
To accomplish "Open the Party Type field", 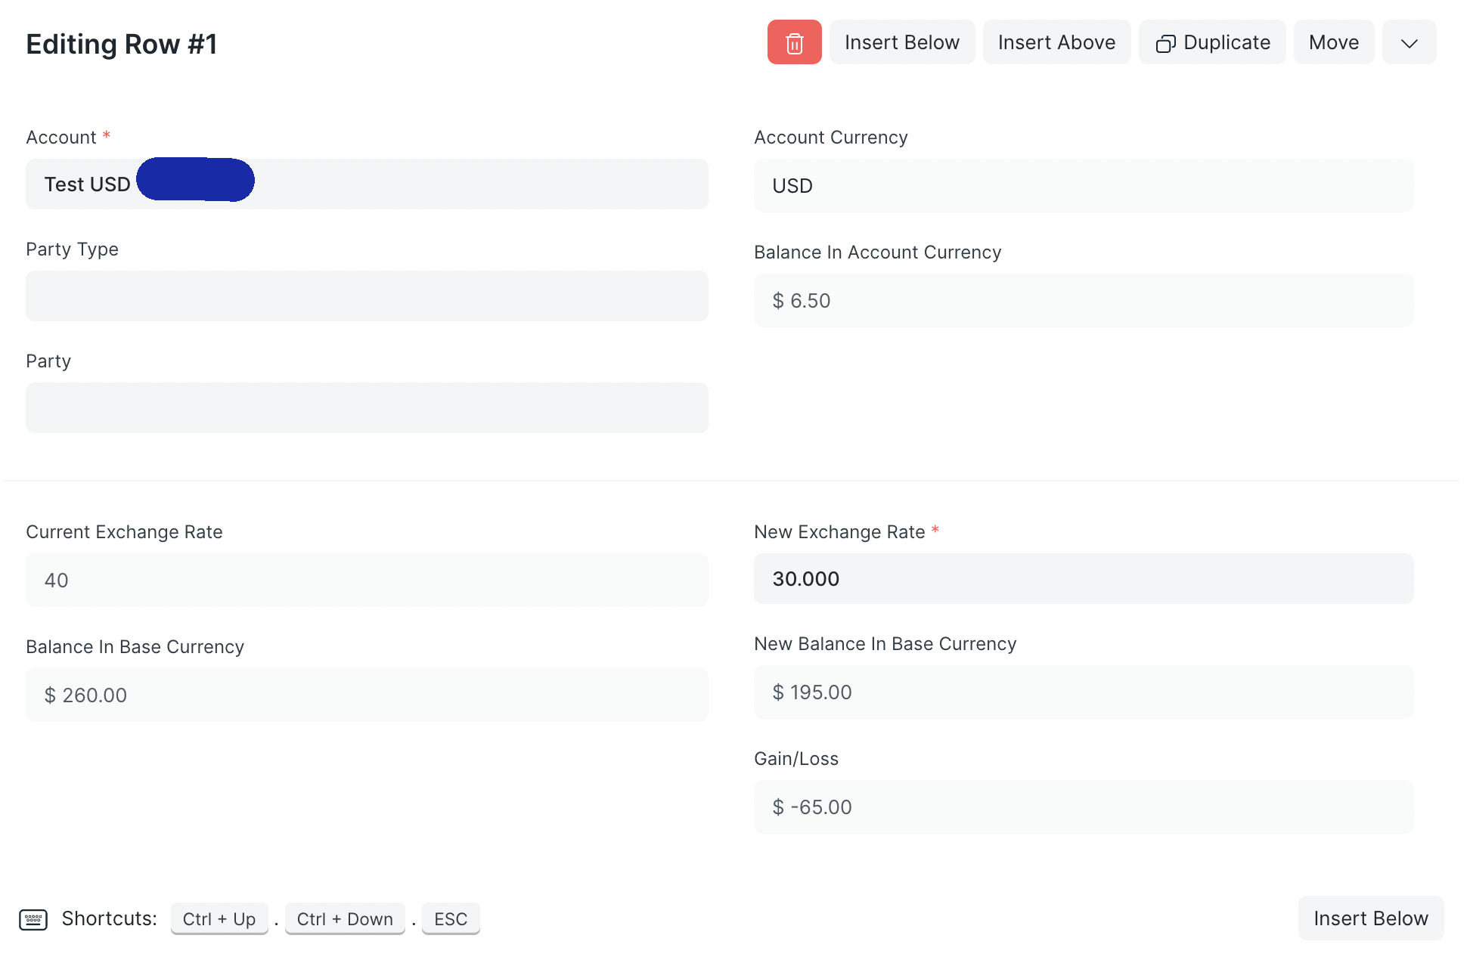I will click(367, 296).
